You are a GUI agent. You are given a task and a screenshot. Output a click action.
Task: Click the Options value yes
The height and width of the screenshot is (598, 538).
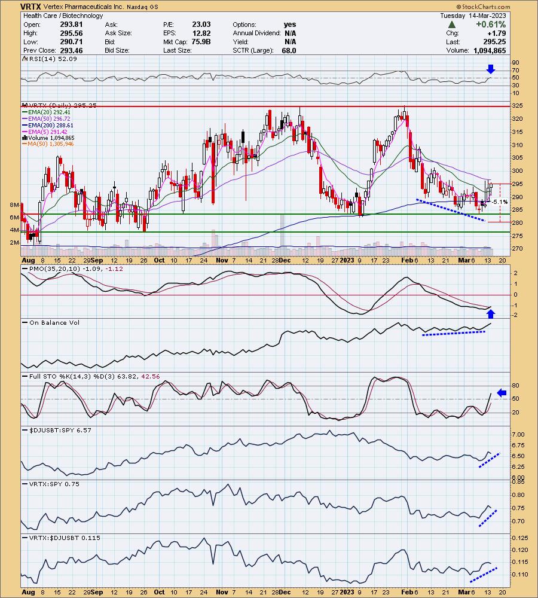click(290, 25)
